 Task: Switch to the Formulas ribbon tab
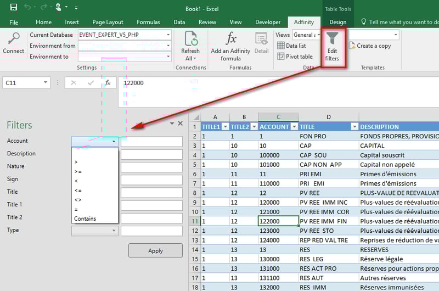(148, 23)
